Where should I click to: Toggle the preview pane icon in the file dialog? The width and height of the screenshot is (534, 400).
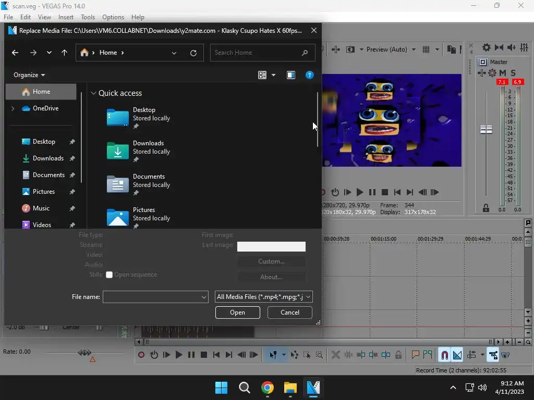[291, 75]
